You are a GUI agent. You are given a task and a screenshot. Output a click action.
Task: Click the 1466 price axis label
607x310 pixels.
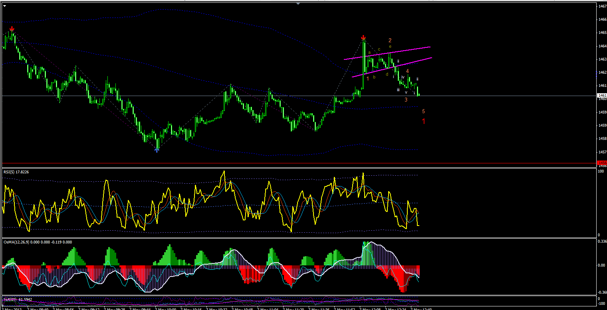click(603, 20)
